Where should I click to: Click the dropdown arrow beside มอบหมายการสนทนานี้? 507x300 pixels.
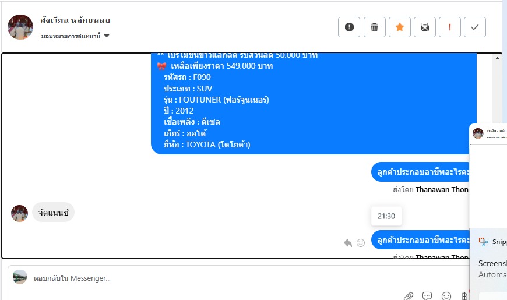(x=107, y=36)
